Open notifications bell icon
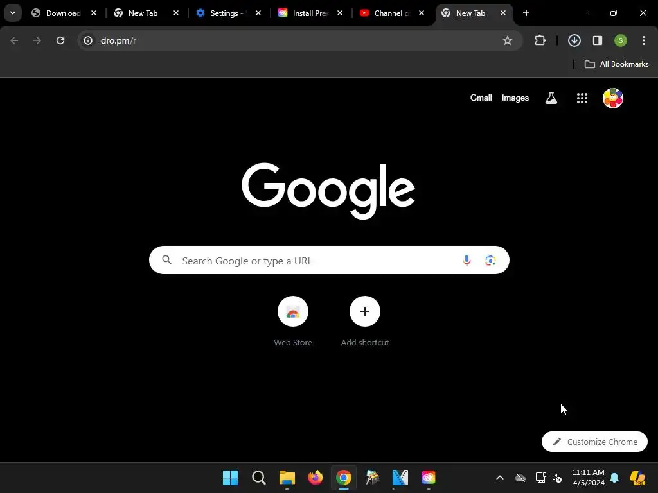Image resolution: width=658 pixels, height=493 pixels. point(614,478)
